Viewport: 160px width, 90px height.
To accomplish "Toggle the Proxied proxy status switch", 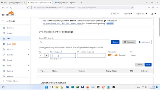I will click(110, 55).
